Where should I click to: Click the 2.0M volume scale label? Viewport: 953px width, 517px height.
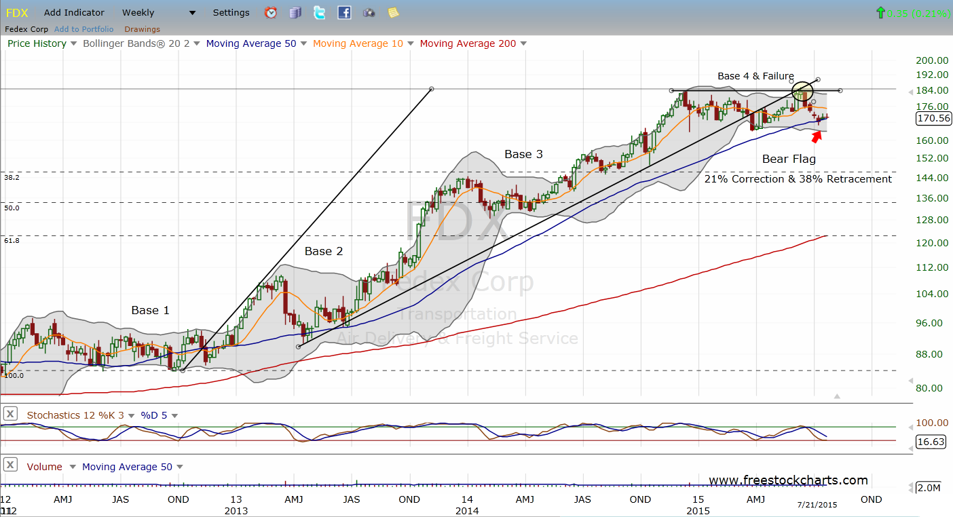[x=929, y=487]
